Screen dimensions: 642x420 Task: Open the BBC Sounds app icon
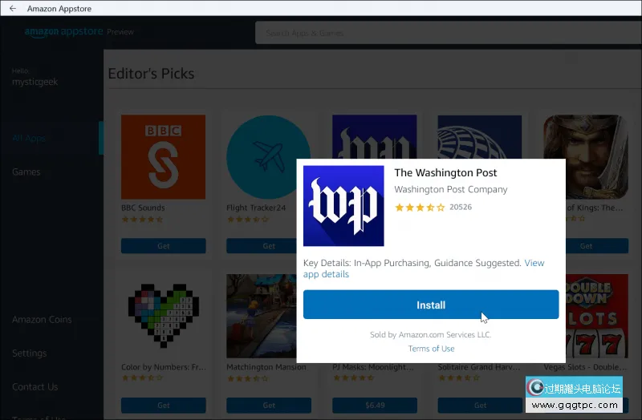(163, 157)
